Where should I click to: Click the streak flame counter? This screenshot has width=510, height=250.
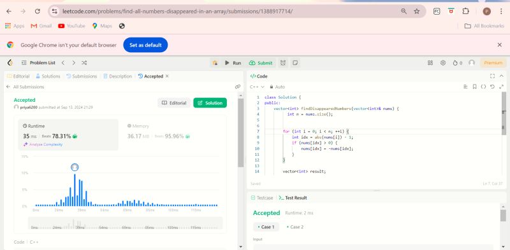coord(457,63)
